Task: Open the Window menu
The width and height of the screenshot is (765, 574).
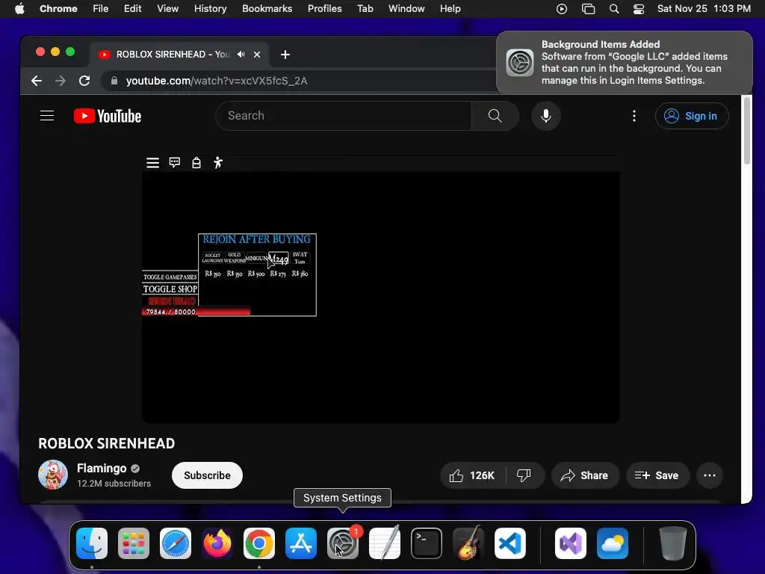Action: pyautogui.click(x=406, y=9)
